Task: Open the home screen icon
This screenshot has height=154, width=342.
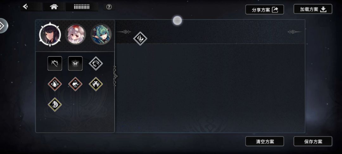Action: tap(54, 7)
